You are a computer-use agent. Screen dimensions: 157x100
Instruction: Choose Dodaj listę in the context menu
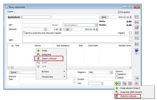[51, 54]
